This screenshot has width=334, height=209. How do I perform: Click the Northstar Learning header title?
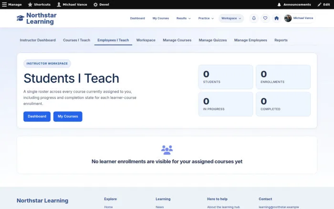pos(42,18)
